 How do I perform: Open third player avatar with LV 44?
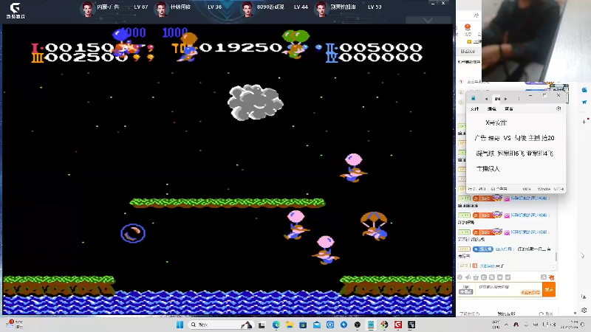coord(247,9)
